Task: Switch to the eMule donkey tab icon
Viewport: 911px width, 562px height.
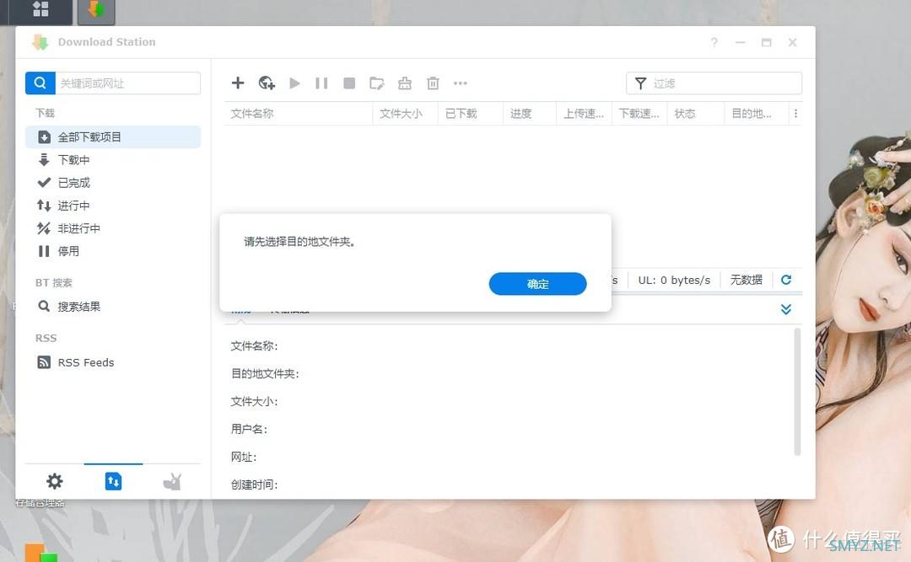Action: 172,481
